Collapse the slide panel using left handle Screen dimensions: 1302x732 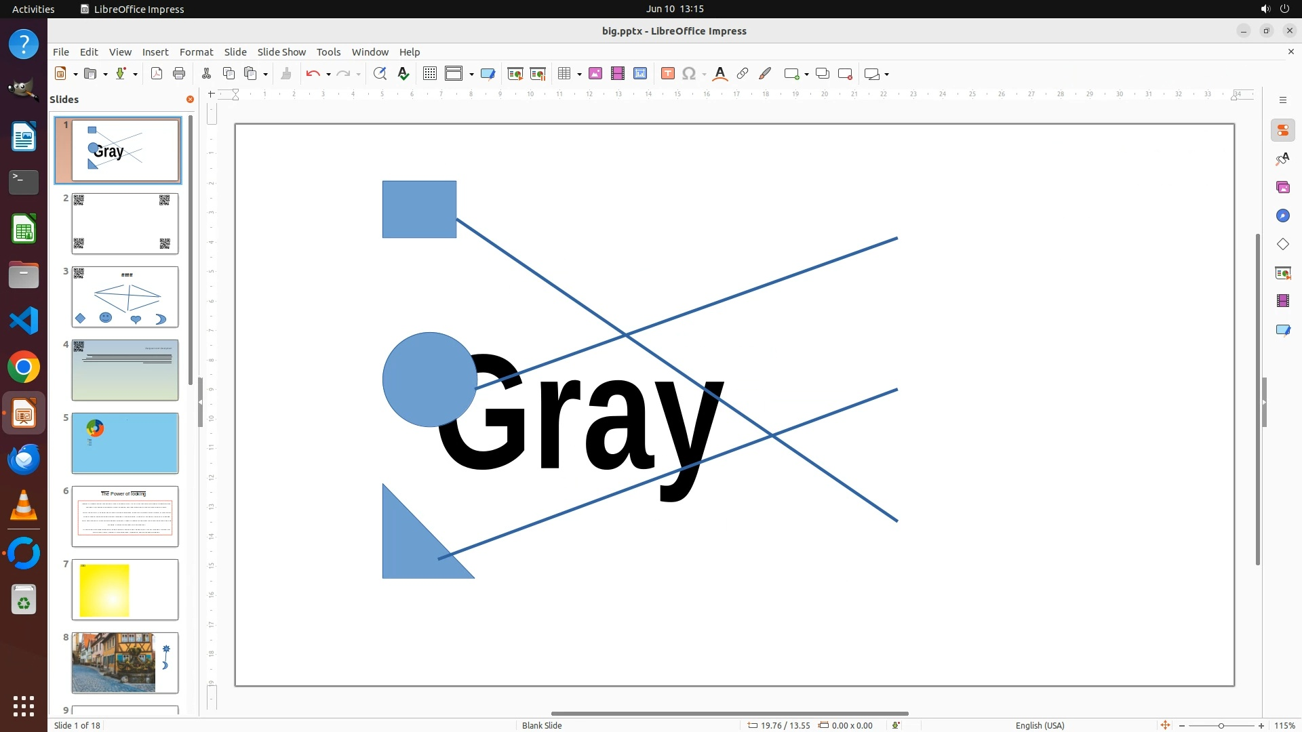pyautogui.click(x=200, y=402)
